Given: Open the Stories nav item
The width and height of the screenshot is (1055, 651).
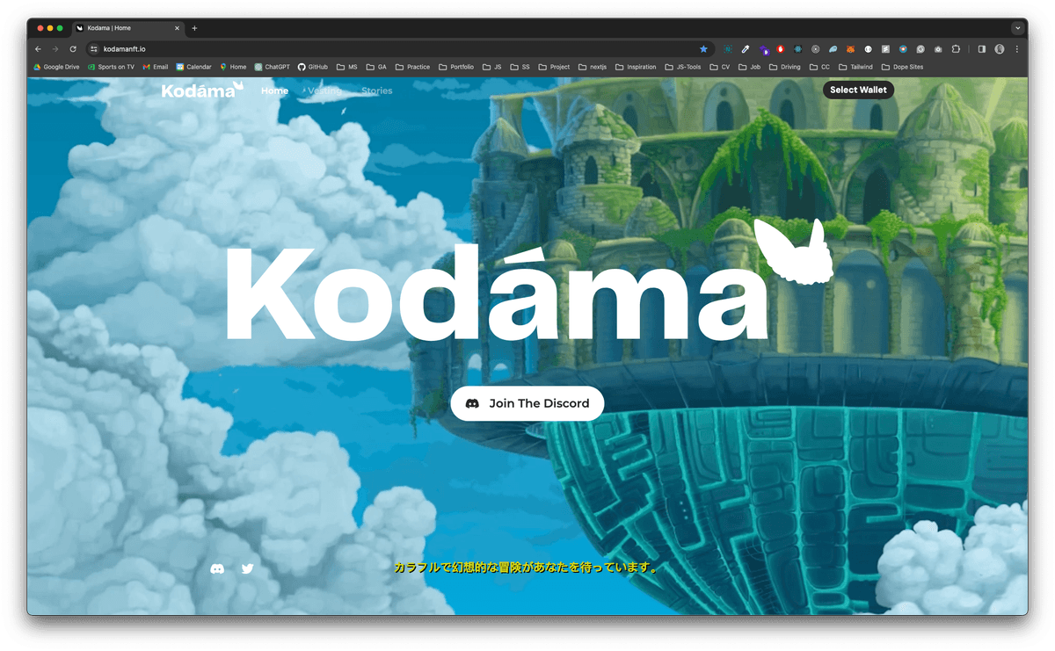Looking at the screenshot, I should pyautogui.click(x=376, y=90).
